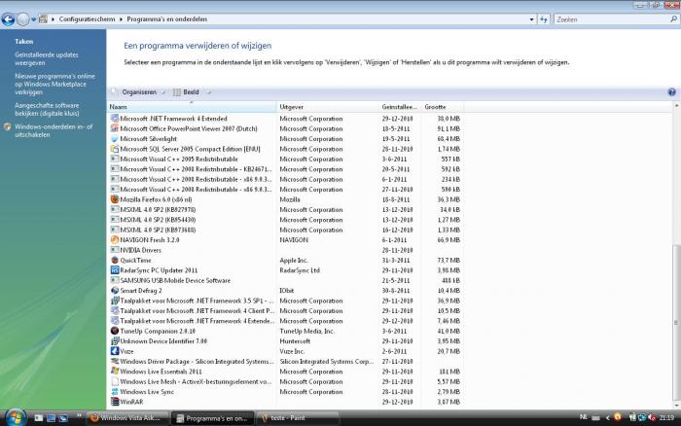Click Configuratiescherm in the breadcrumb path
The image size is (681, 426).
86,18
